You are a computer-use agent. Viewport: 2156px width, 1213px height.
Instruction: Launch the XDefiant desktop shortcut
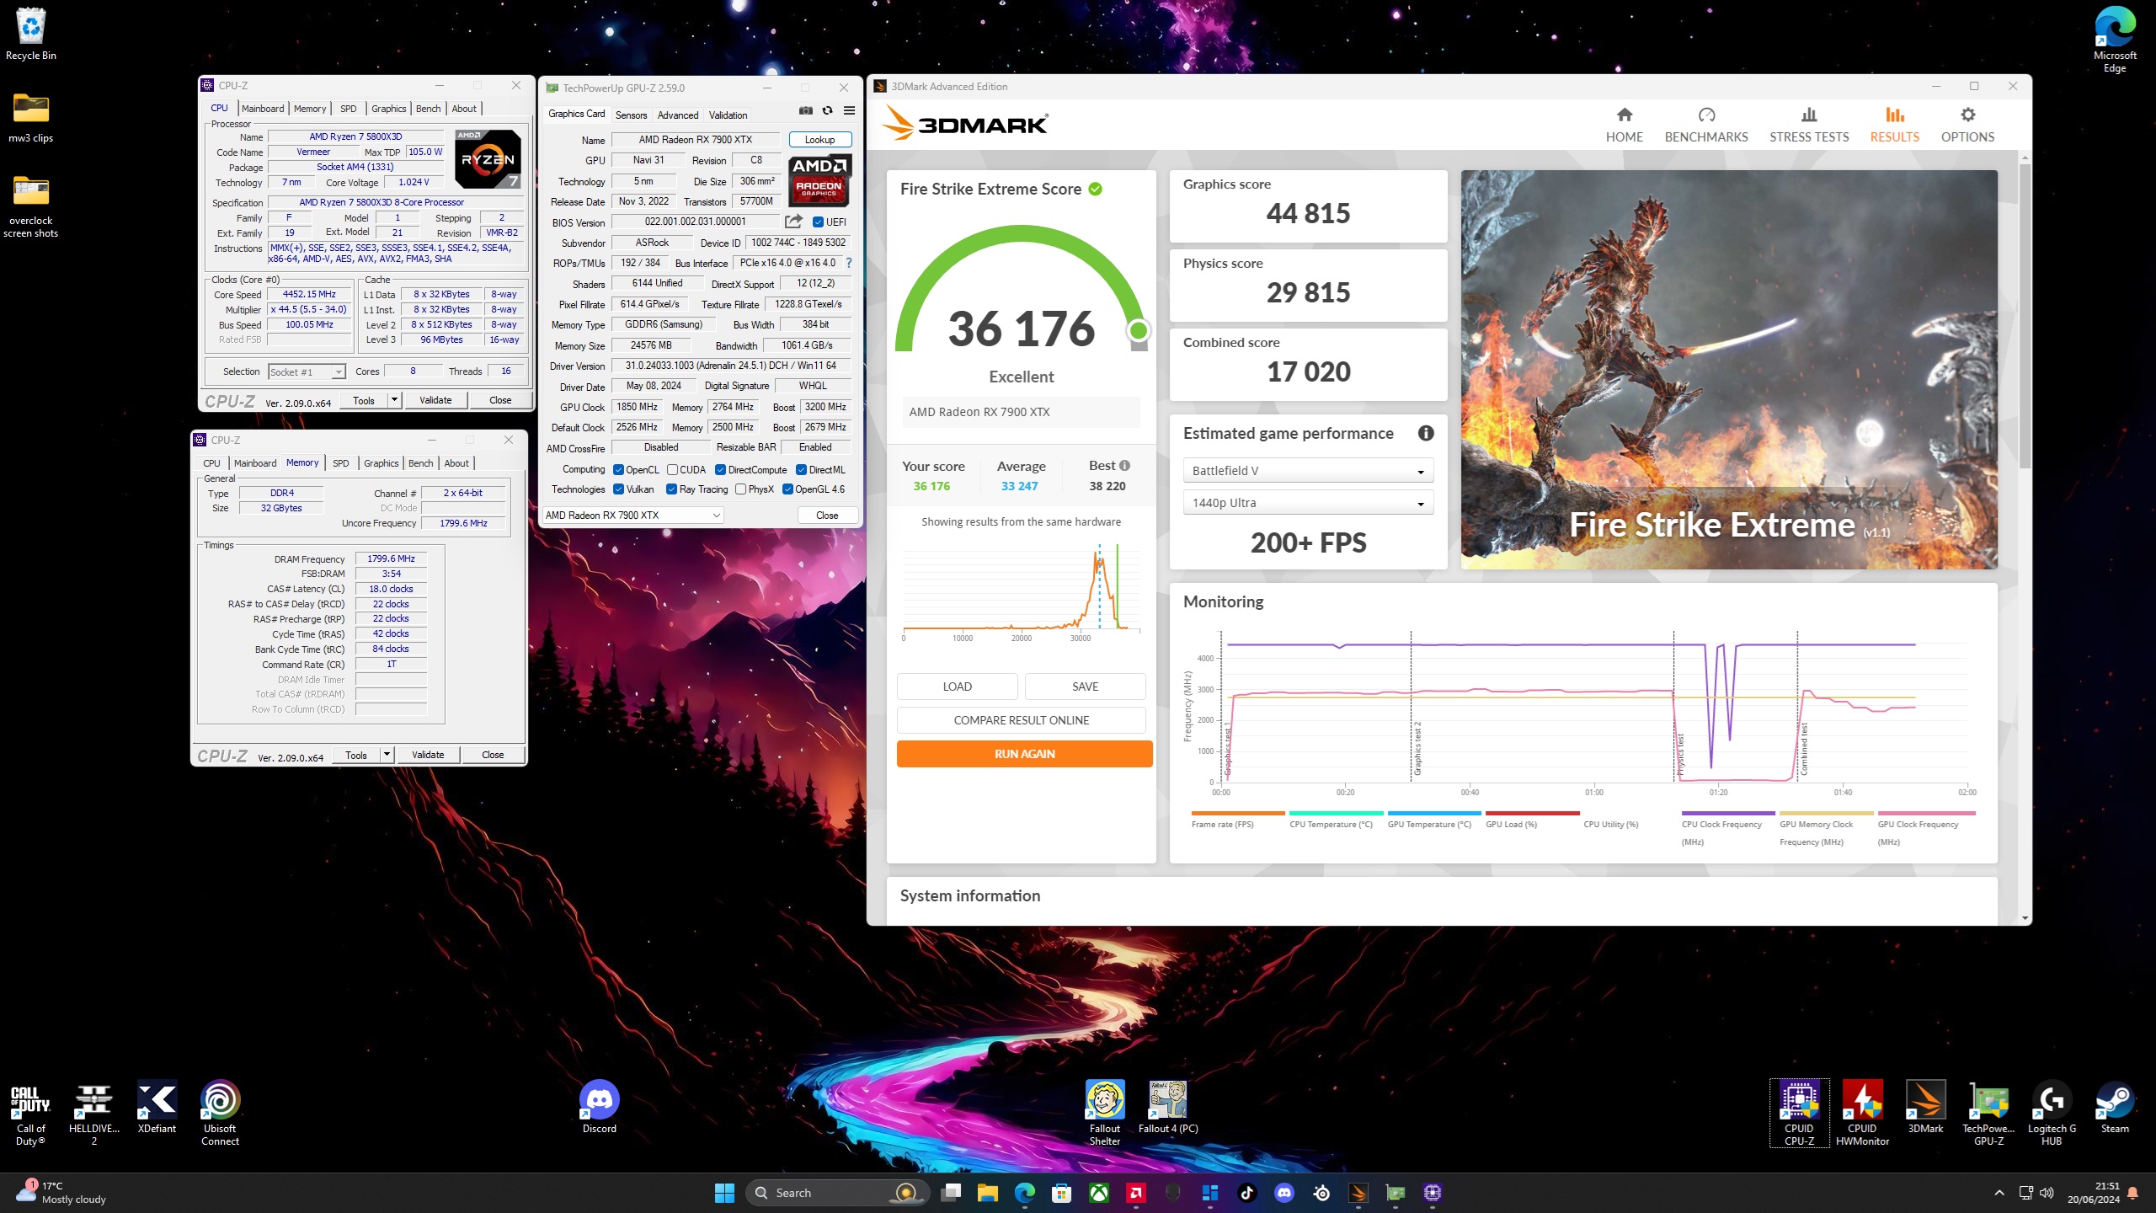tap(157, 1108)
